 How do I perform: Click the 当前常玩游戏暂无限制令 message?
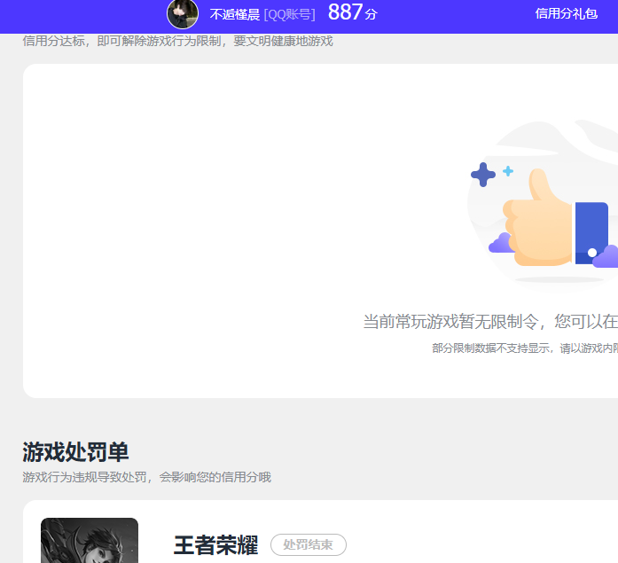490,322
